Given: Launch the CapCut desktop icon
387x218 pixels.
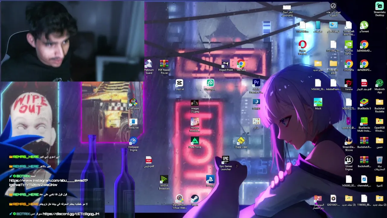Looking at the screenshot, I should click(x=179, y=85).
